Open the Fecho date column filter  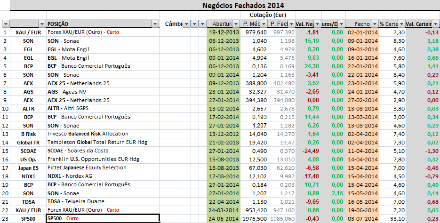click(x=375, y=24)
